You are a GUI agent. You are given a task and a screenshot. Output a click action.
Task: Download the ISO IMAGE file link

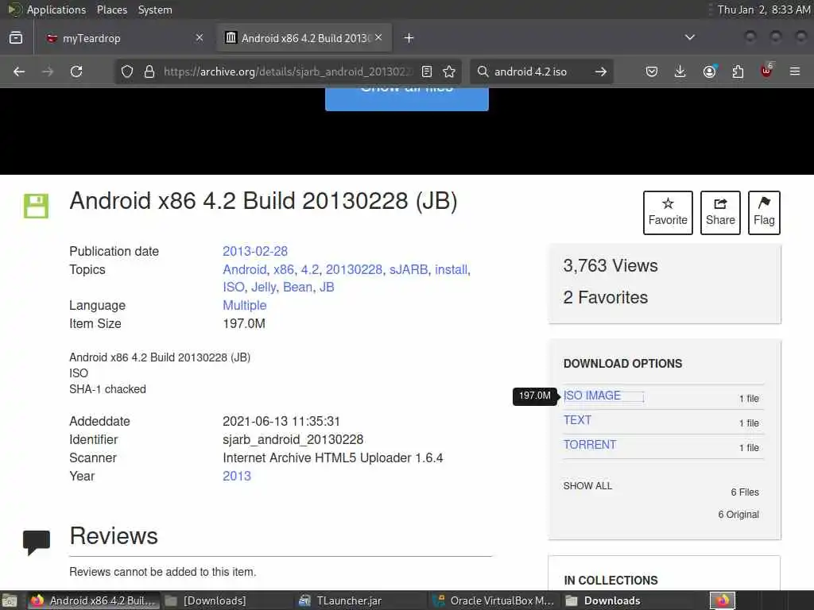591,396
